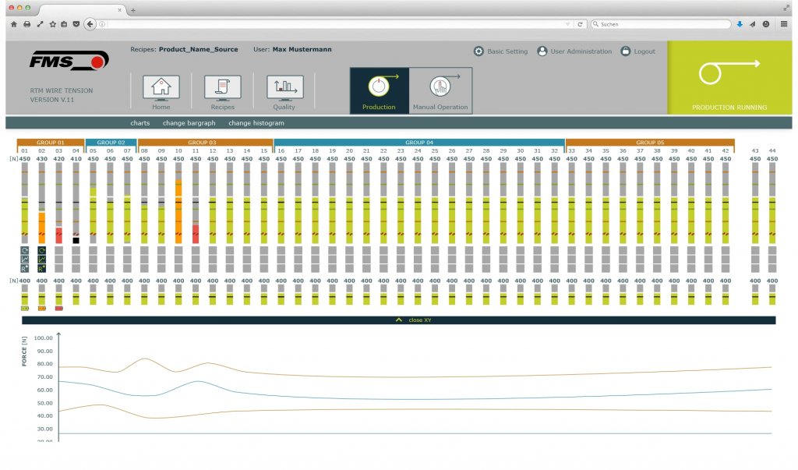Screen dimensions: 798x470
Task: Click the reset R icon under channel 02
Action: coord(42,267)
